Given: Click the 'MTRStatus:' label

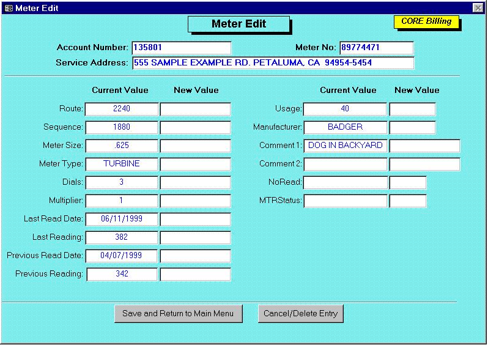Looking at the screenshot, I should tap(281, 201).
